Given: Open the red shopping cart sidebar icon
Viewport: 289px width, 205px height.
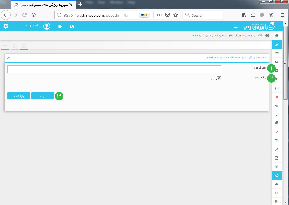Looking at the screenshot, I should click(277, 97).
